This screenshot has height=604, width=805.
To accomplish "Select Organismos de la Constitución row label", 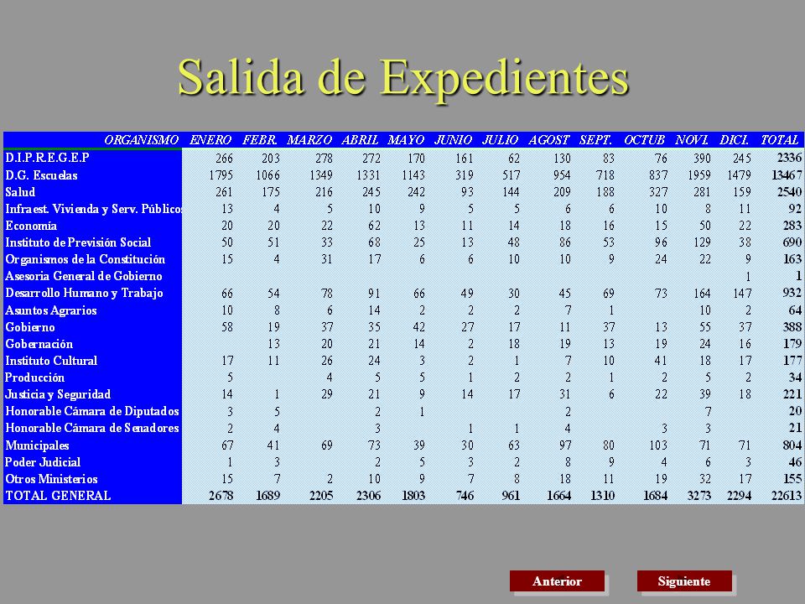I will (x=86, y=259).
